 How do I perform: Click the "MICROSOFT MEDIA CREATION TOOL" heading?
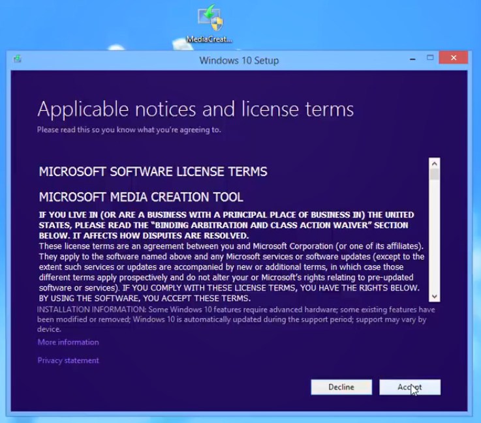click(141, 197)
